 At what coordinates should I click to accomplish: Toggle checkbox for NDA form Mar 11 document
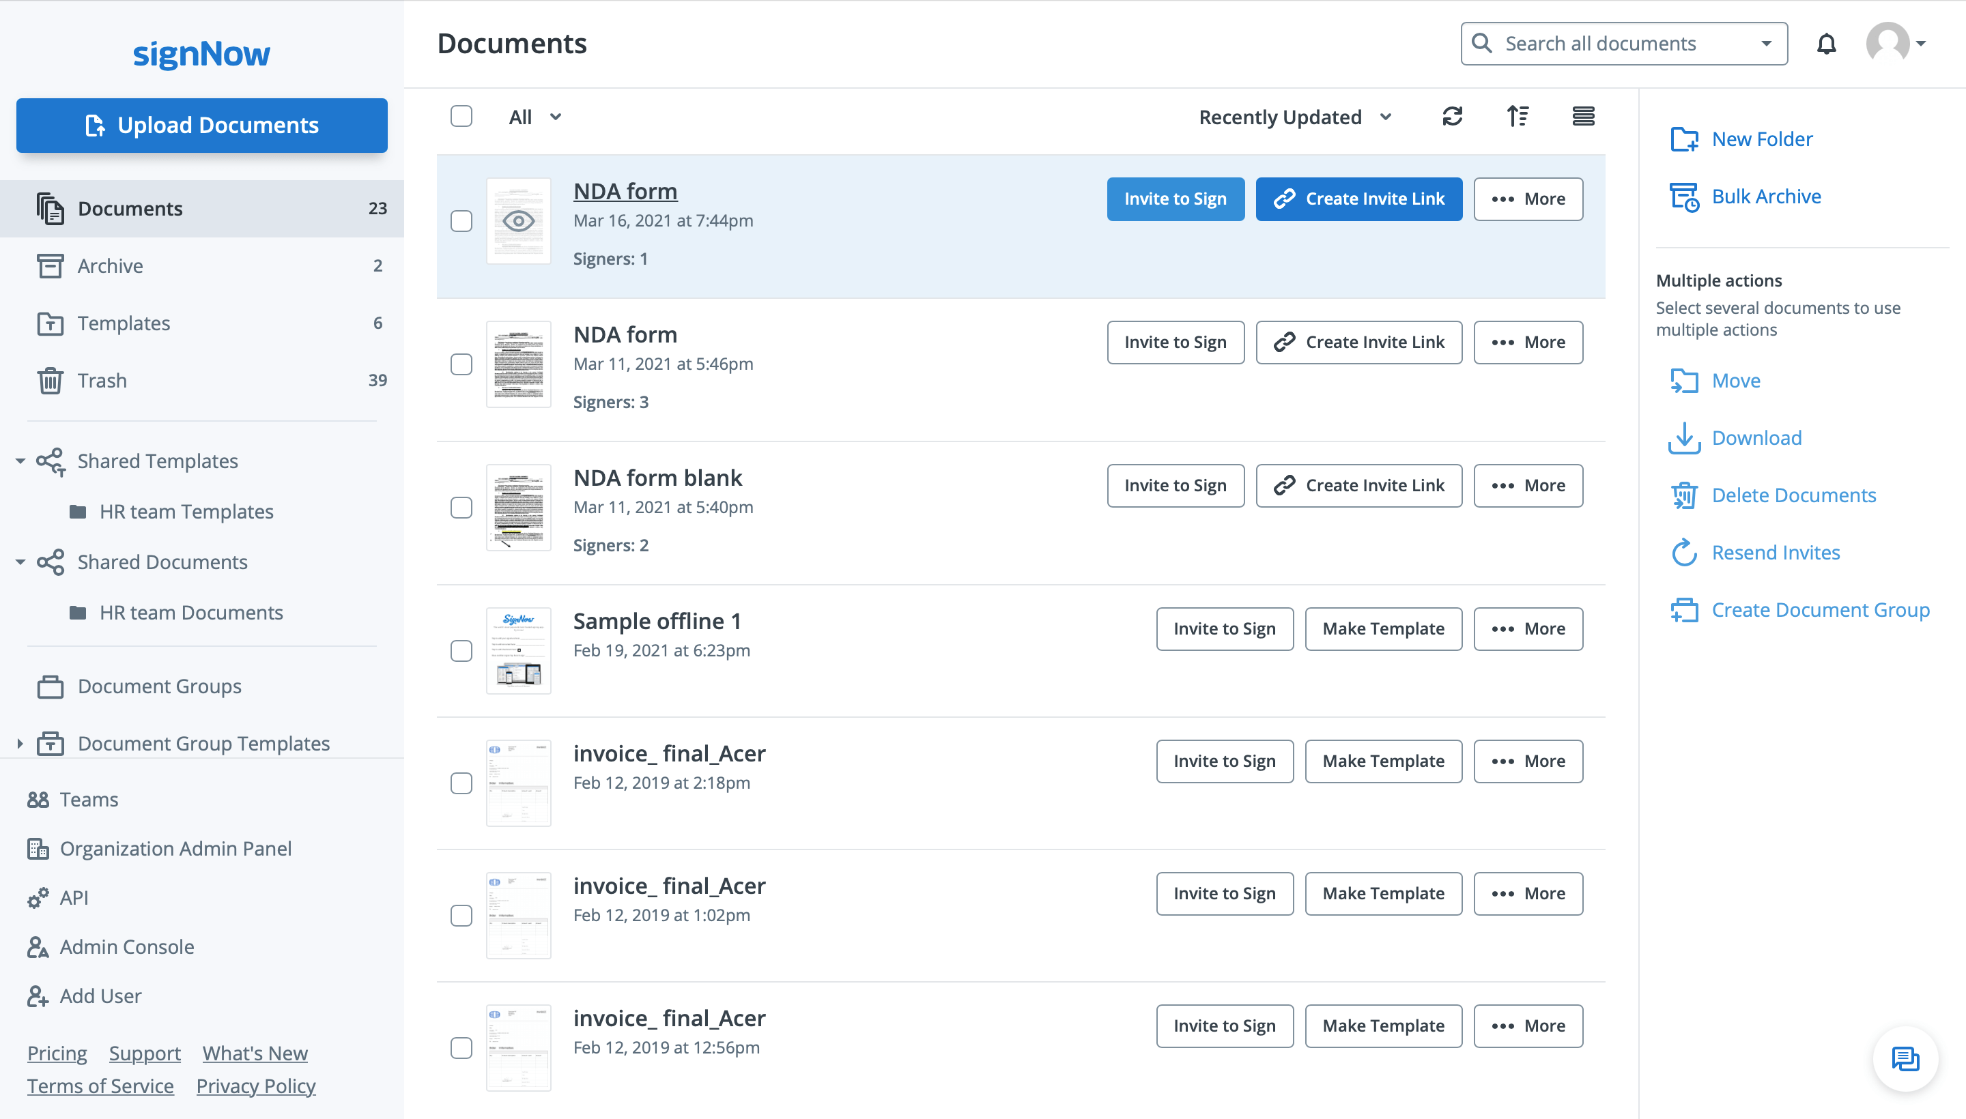point(461,364)
